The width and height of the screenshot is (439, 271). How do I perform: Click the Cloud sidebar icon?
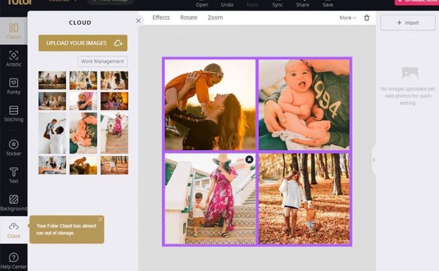point(13,230)
